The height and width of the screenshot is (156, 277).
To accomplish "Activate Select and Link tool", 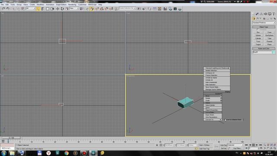I will coord(13,9).
